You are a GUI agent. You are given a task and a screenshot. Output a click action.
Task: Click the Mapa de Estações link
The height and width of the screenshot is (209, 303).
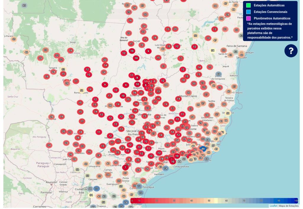[x=289, y=206]
